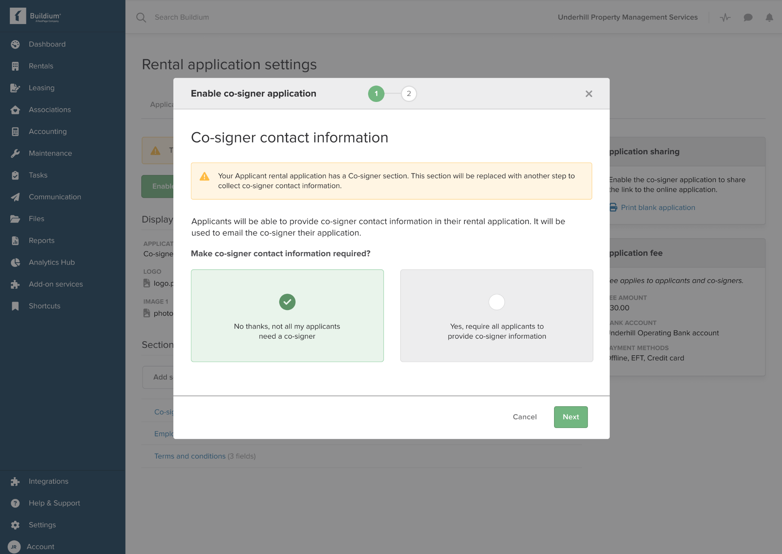Click the Analytics Hub pie chart icon
The width and height of the screenshot is (782, 554).
[x=15, y=262]
